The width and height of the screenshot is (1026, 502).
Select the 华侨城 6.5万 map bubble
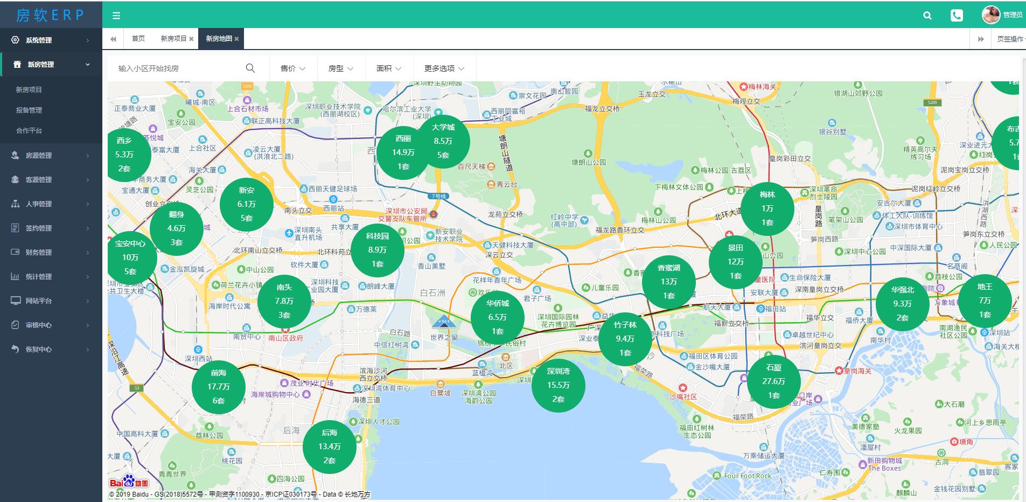pyautogui.click(x=498, y=317)
